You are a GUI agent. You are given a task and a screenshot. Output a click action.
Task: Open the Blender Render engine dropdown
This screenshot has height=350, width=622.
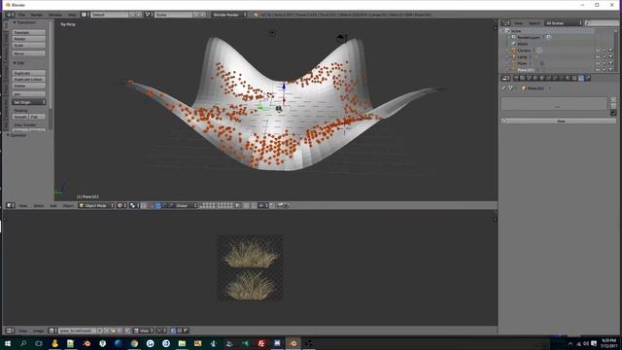pos(229,15)
